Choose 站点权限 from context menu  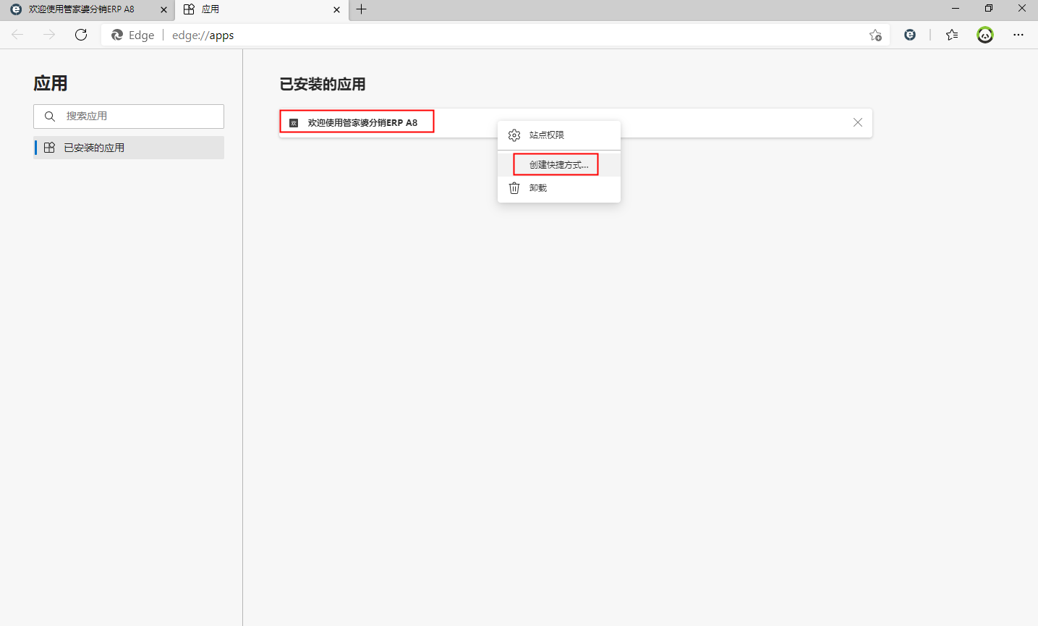559,135
